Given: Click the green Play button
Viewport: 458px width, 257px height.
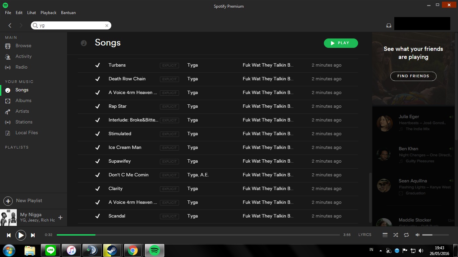Looking at the screenshot, I should [341, 43].
